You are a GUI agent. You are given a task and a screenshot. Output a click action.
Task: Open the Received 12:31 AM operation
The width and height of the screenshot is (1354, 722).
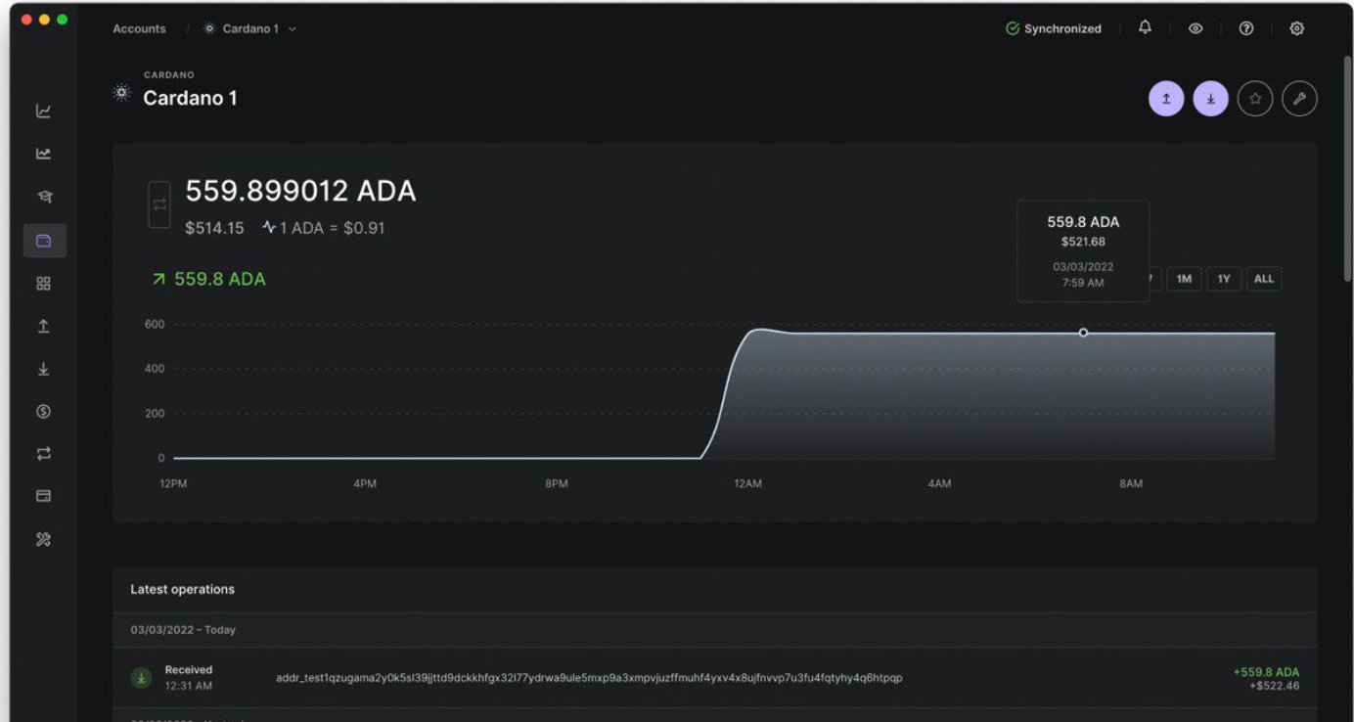coord(714,677)
